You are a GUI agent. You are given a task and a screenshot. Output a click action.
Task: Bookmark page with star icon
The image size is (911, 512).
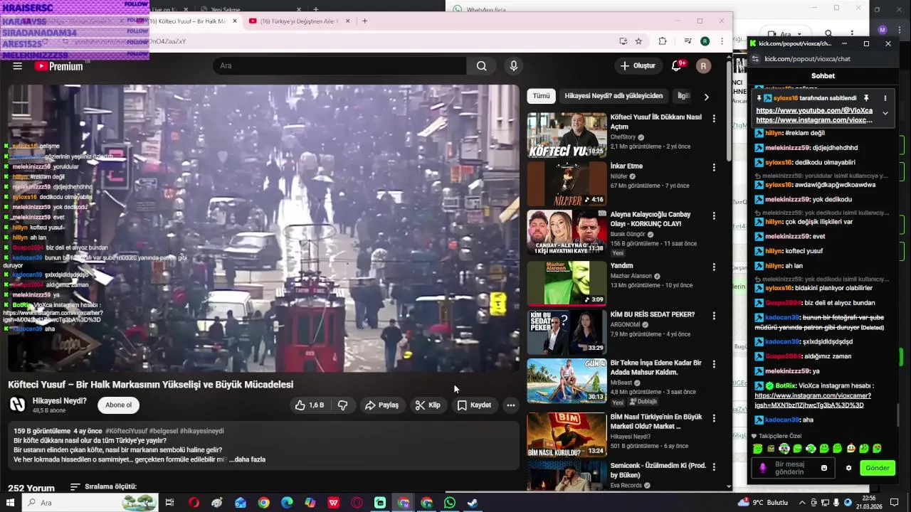tap(638, 41)
